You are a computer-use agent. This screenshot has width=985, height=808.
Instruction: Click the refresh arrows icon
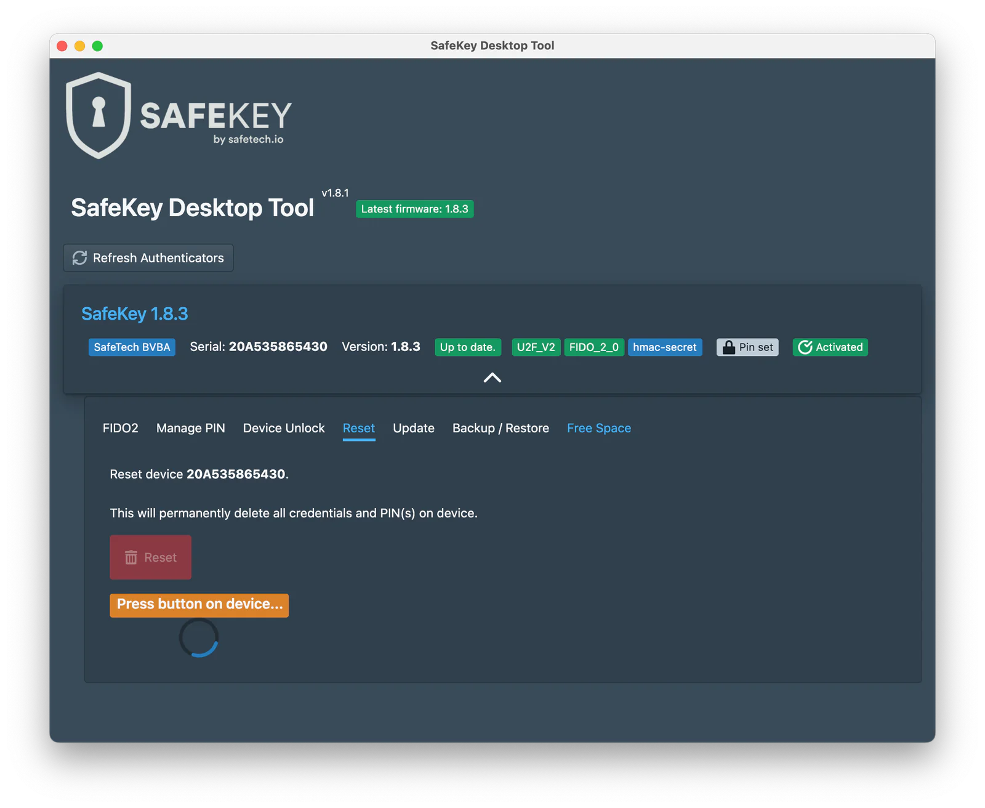(80, 258)
